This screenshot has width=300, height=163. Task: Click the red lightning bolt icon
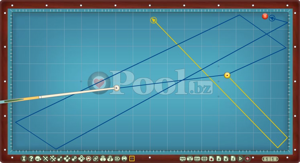tap(248, 159)
